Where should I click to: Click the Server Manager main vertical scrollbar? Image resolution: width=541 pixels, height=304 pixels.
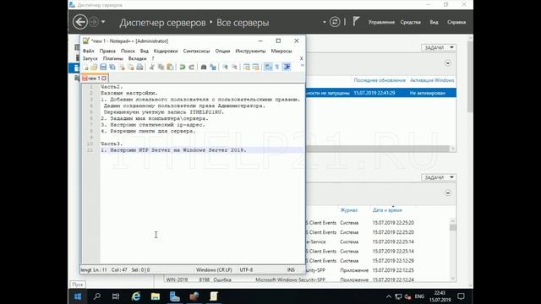pos(470,162)
